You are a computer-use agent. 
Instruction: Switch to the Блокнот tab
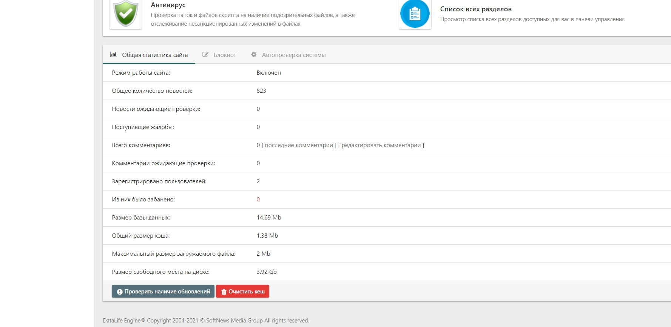219,55
